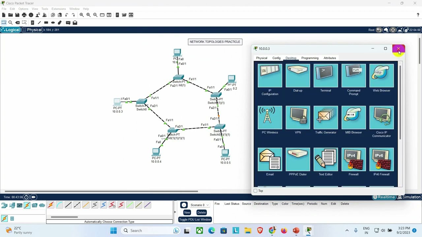
Task: Open the Options menu
Action: click(23, 9)
